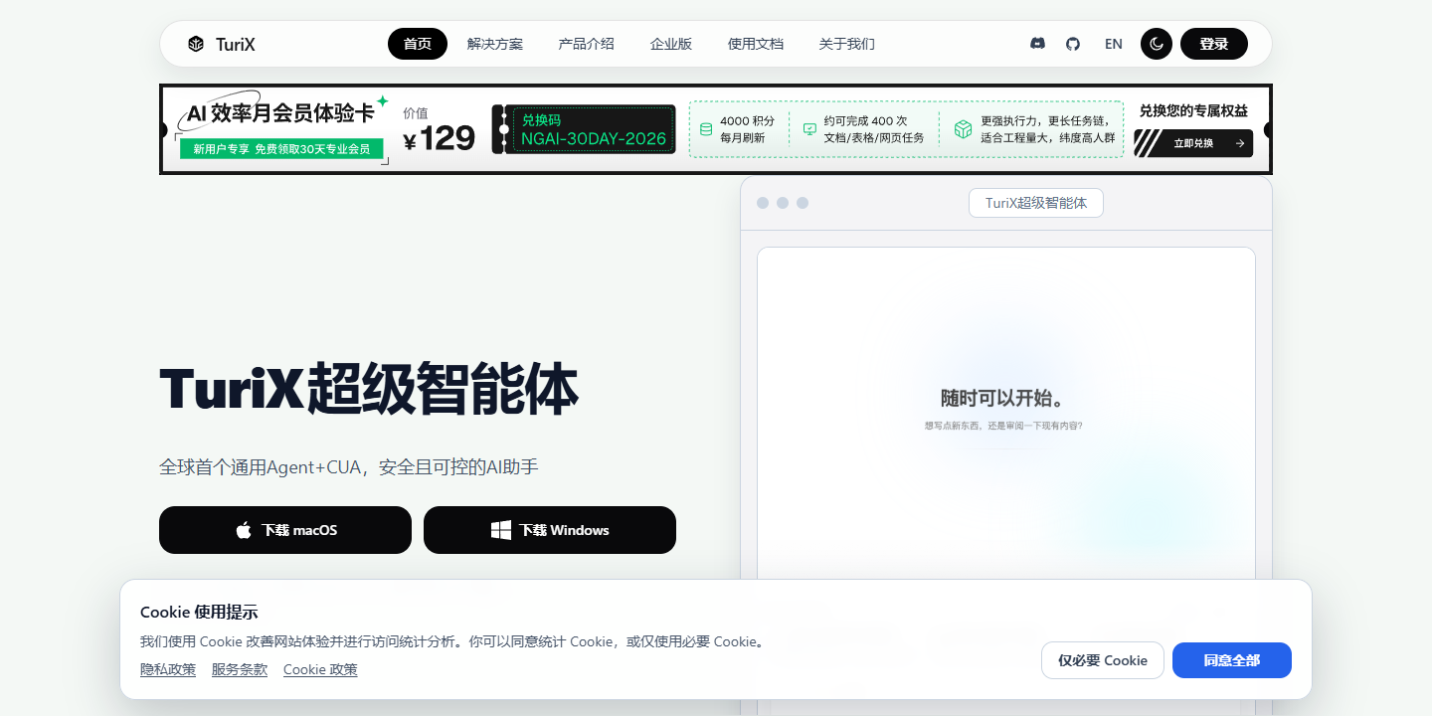The image size is (1432, 716).
Task: Open the 关于我们 nav item
Action: point(847,44)
